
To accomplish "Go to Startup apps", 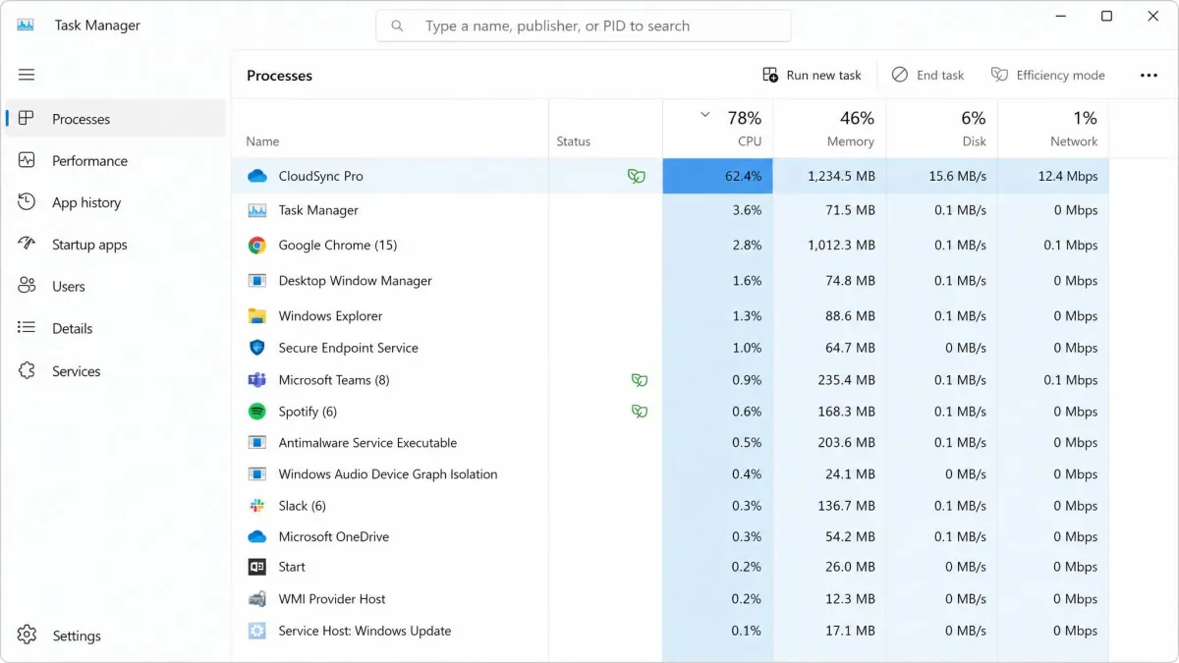I will 116,245.
